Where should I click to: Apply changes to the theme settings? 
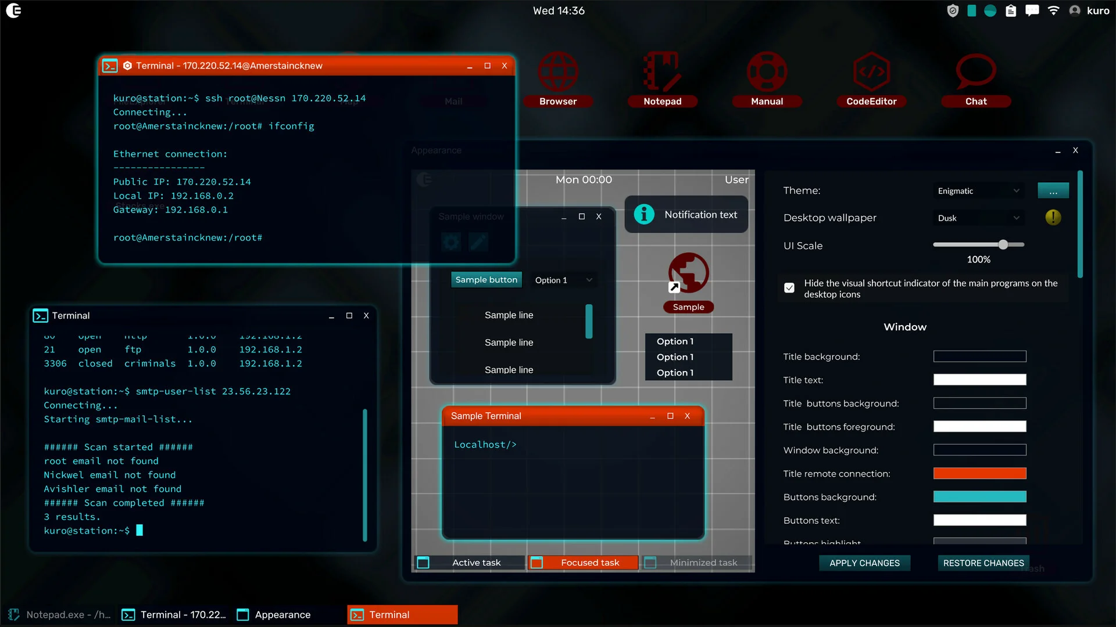point(864,563)
